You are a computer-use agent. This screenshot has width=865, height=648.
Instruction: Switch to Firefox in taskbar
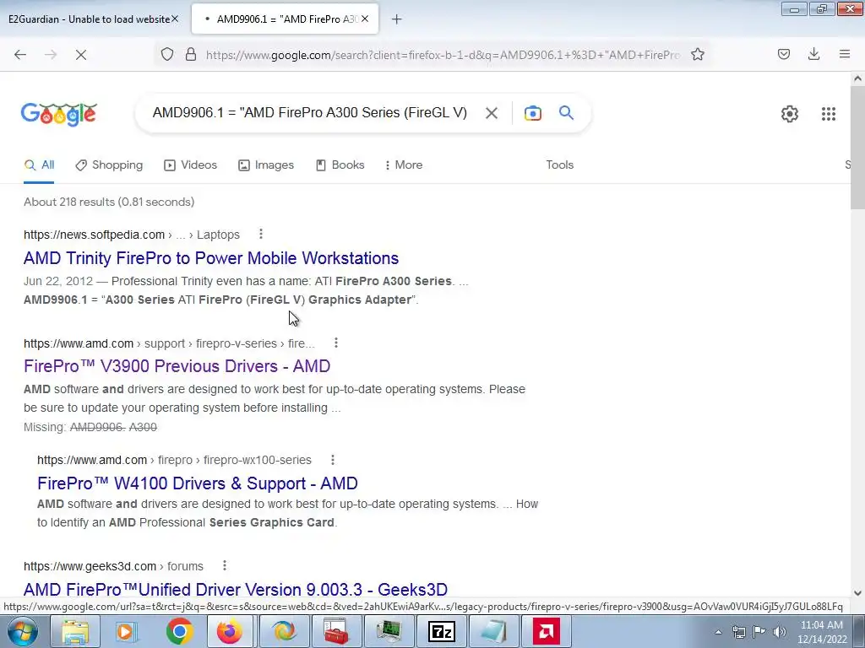[230, 631]
